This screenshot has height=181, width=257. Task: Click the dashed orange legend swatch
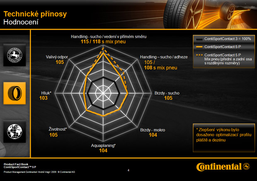tap(199, 55)
